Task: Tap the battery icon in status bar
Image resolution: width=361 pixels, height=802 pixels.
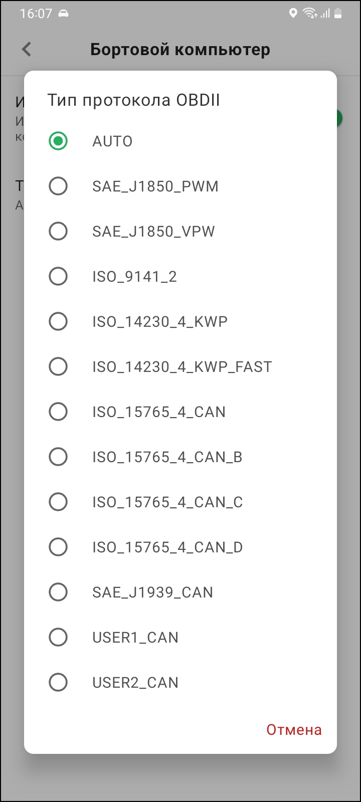Action: tap(338, 14)
